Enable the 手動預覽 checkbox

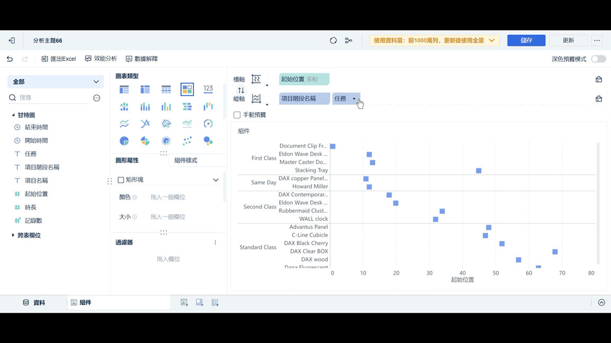pos(236,114)
